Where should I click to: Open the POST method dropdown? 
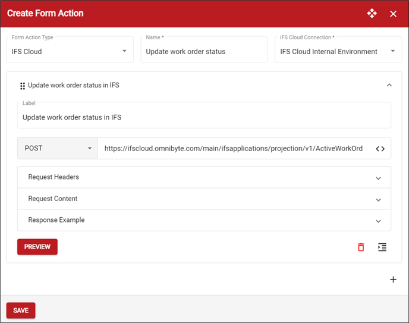pyautogui.click(x=58, y=148)
